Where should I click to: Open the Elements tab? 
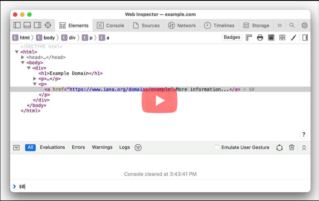(74, 25)
